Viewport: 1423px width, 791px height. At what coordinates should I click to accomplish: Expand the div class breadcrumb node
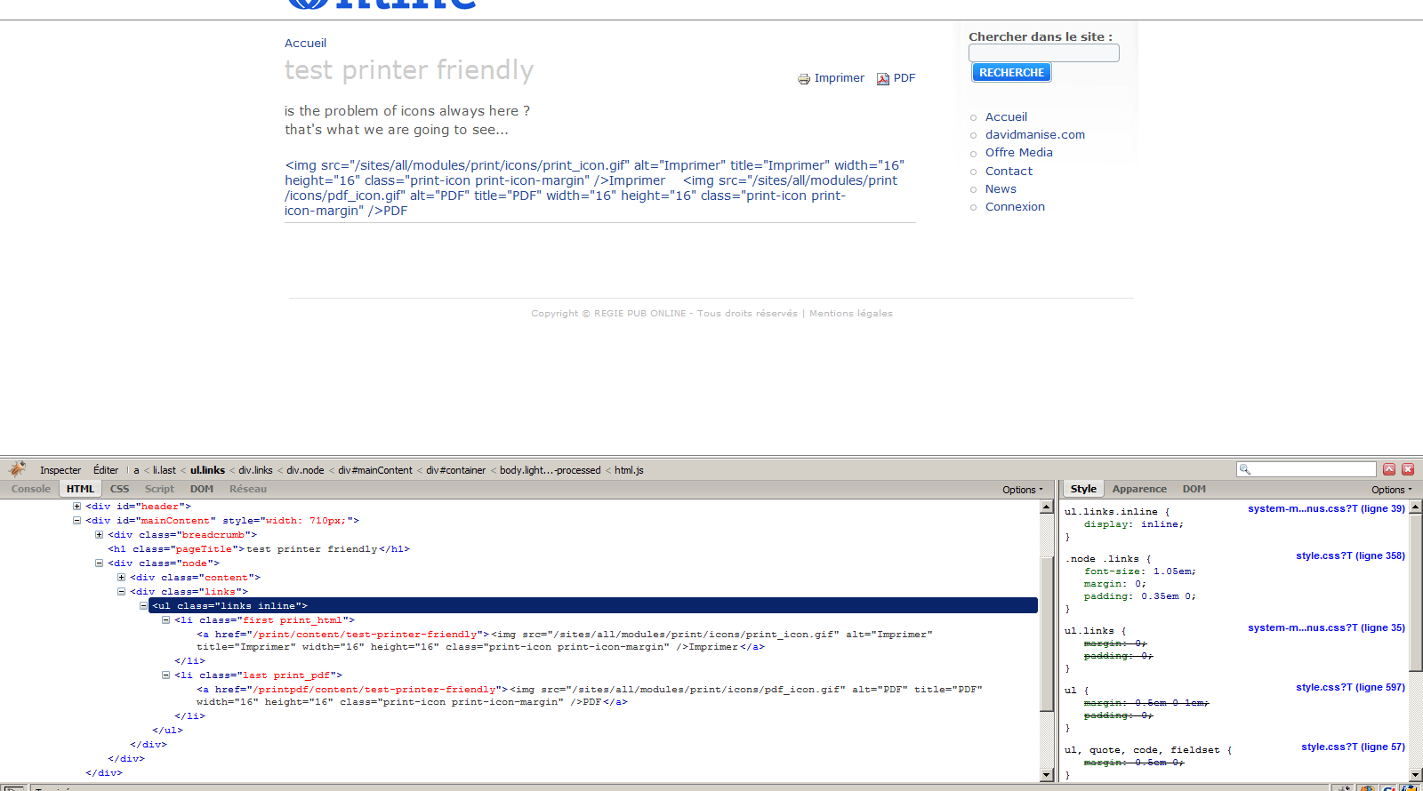(99, 534)
